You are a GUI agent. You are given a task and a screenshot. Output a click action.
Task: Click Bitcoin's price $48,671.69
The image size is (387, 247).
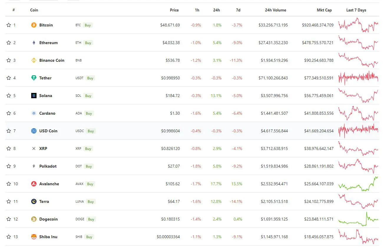coord(170,25)
